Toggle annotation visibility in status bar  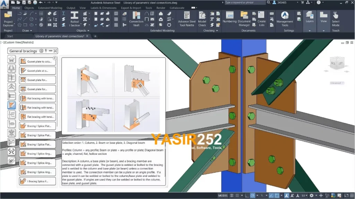(287, 196)
